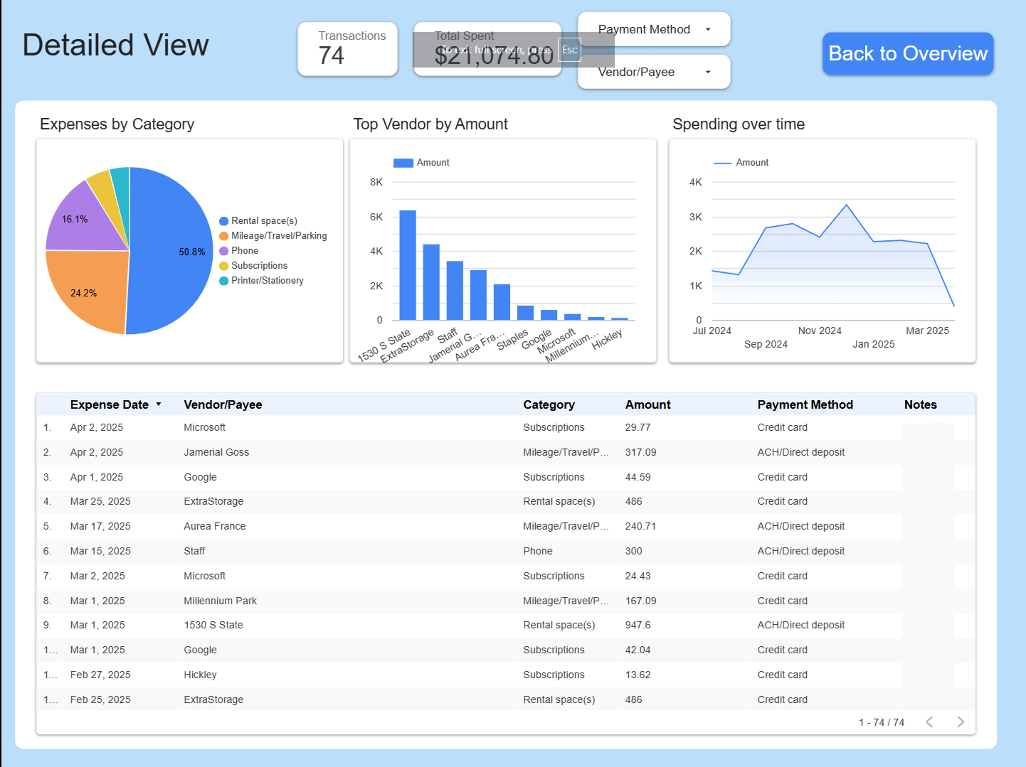
Task: Click the 1530 S State bar
Action: (408, 265)
